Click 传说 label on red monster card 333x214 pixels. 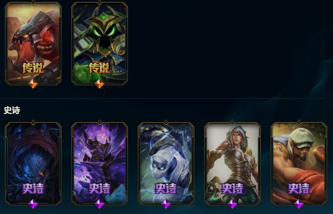coord(33,68)
